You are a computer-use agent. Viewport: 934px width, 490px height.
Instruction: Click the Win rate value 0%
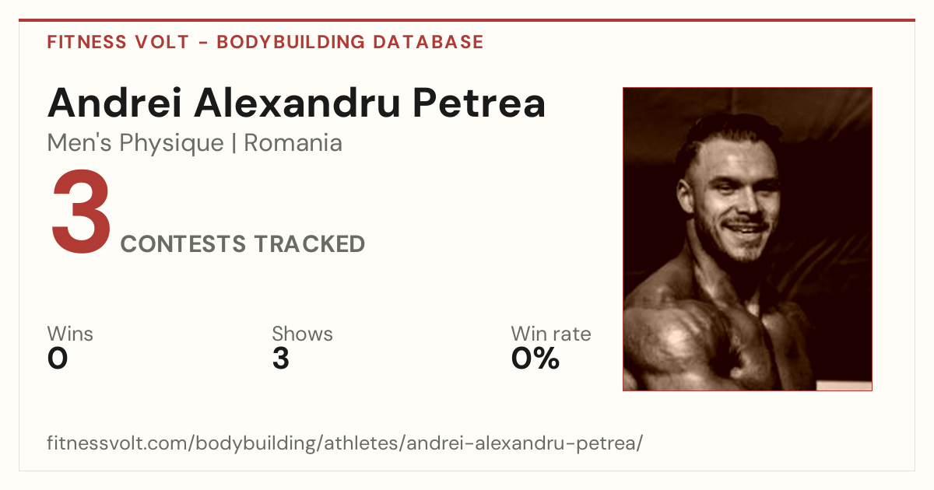(535, 359)
